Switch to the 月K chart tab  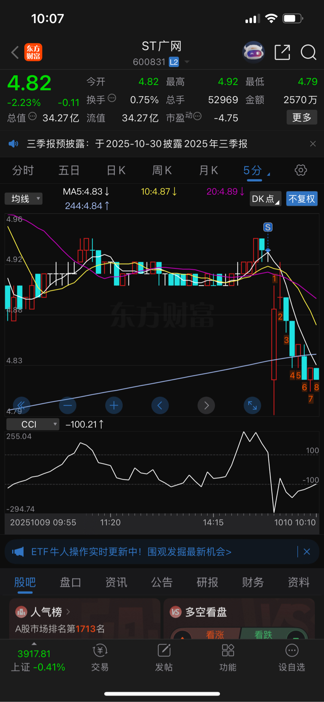pos(208,170)
